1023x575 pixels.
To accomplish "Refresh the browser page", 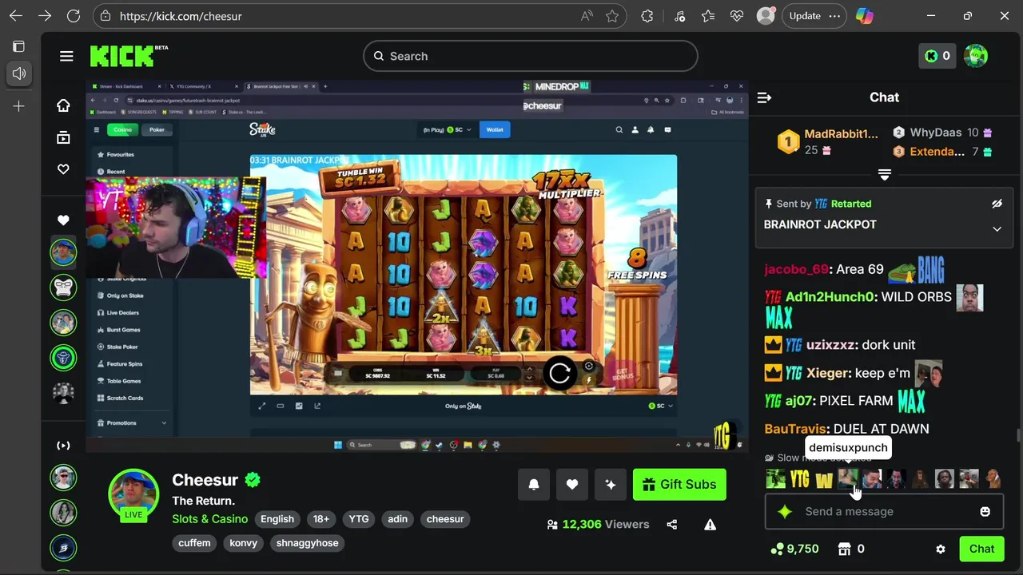I will pyautogui.click(x=73, y=16).
